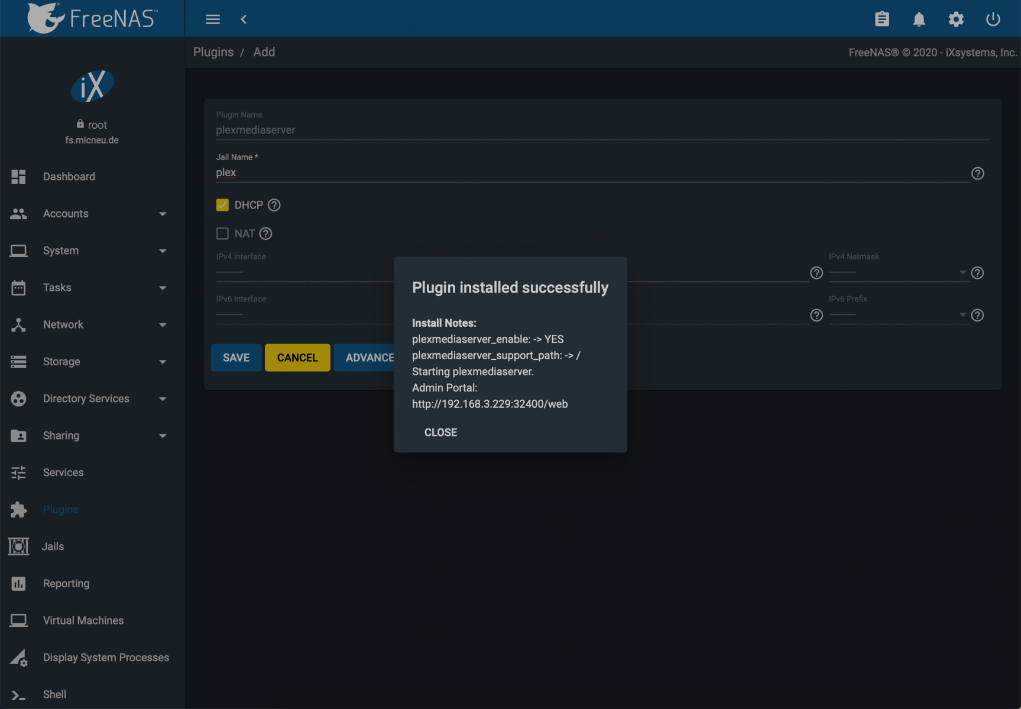Click the Sharing folder icon
This screenshot has width=1021, height=709.
click(x=18, y=436)
